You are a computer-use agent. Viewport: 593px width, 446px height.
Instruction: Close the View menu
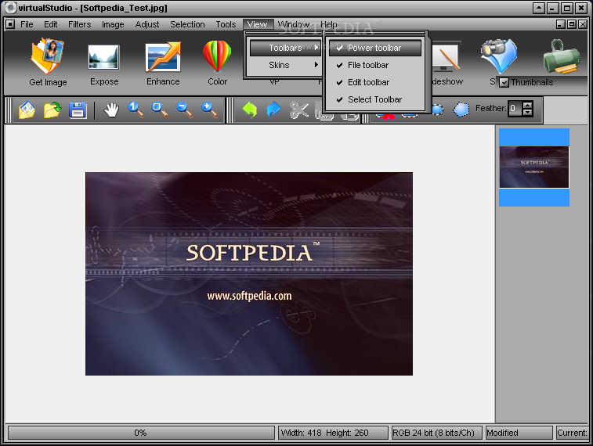[258, 24]
